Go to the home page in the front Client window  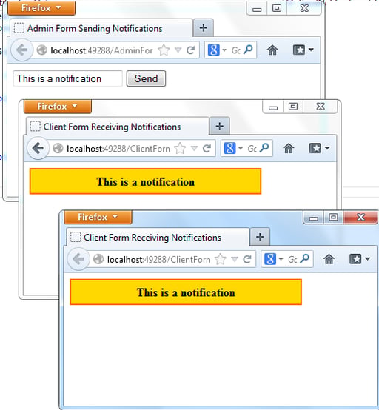click(329, 259)
